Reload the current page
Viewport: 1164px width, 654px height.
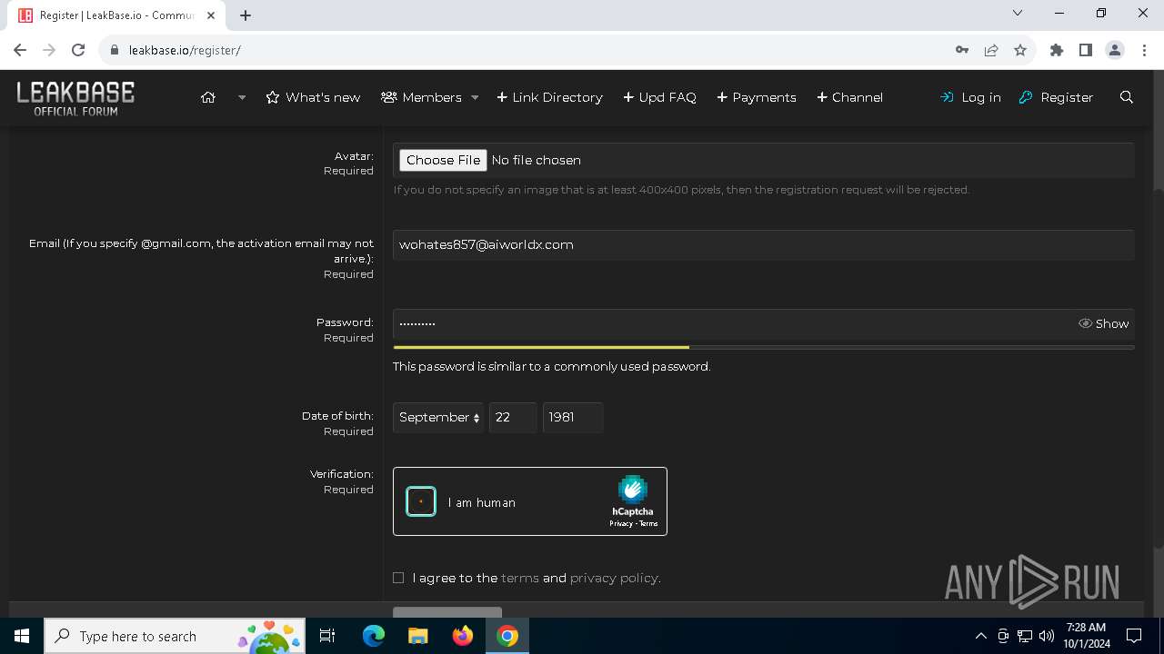coord(78,50)
